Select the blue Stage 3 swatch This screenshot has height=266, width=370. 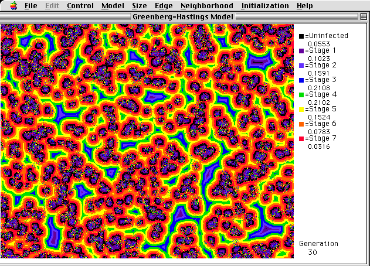click(301, 80)
